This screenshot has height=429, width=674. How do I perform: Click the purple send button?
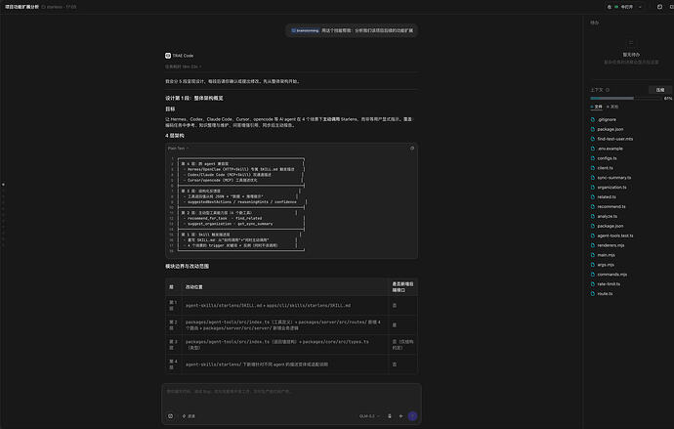(412, 416)
